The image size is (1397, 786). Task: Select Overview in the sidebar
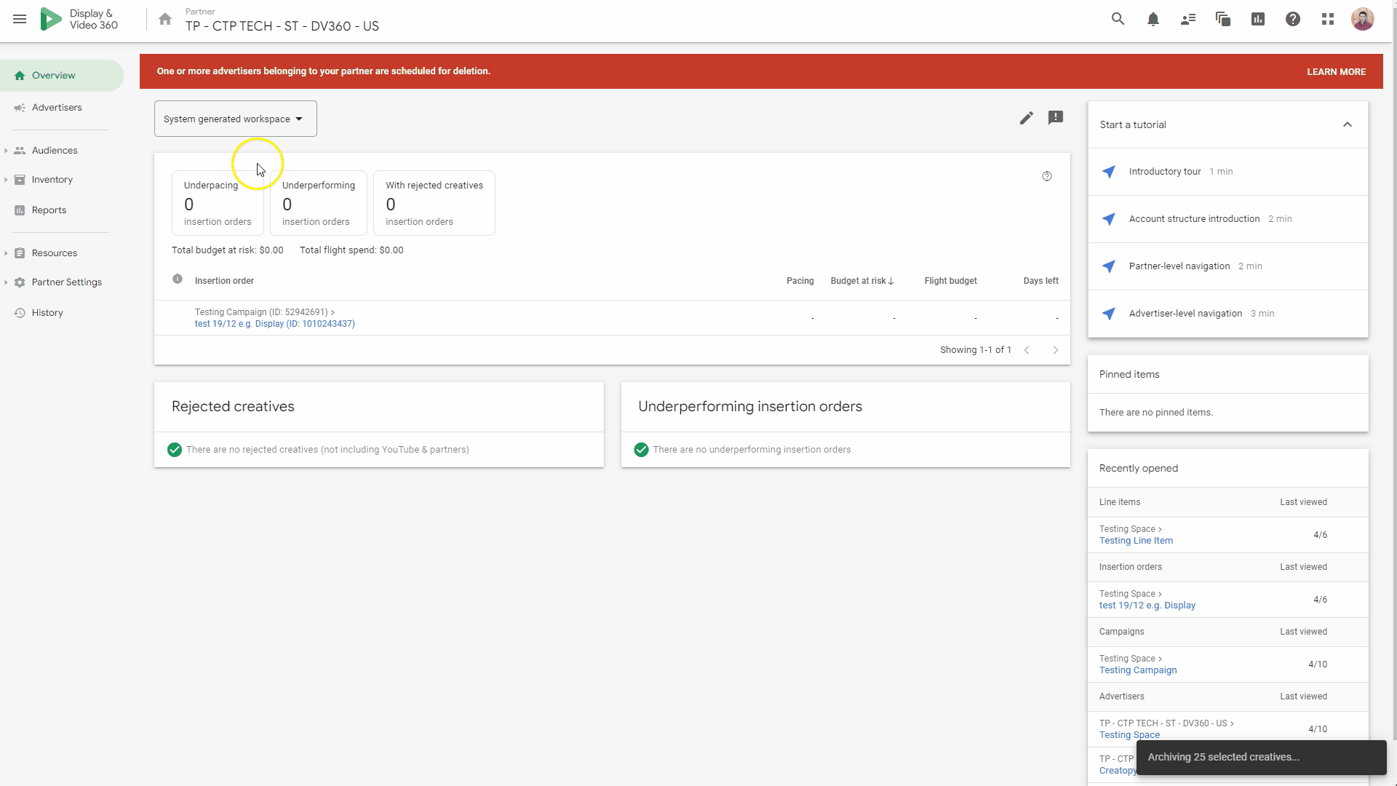point(62,76)
